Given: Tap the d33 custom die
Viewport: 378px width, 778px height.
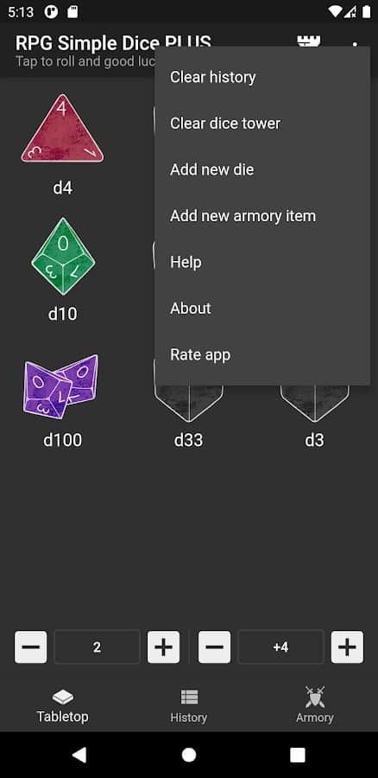Looking at the screenshot, I should (x=189, y=403).
